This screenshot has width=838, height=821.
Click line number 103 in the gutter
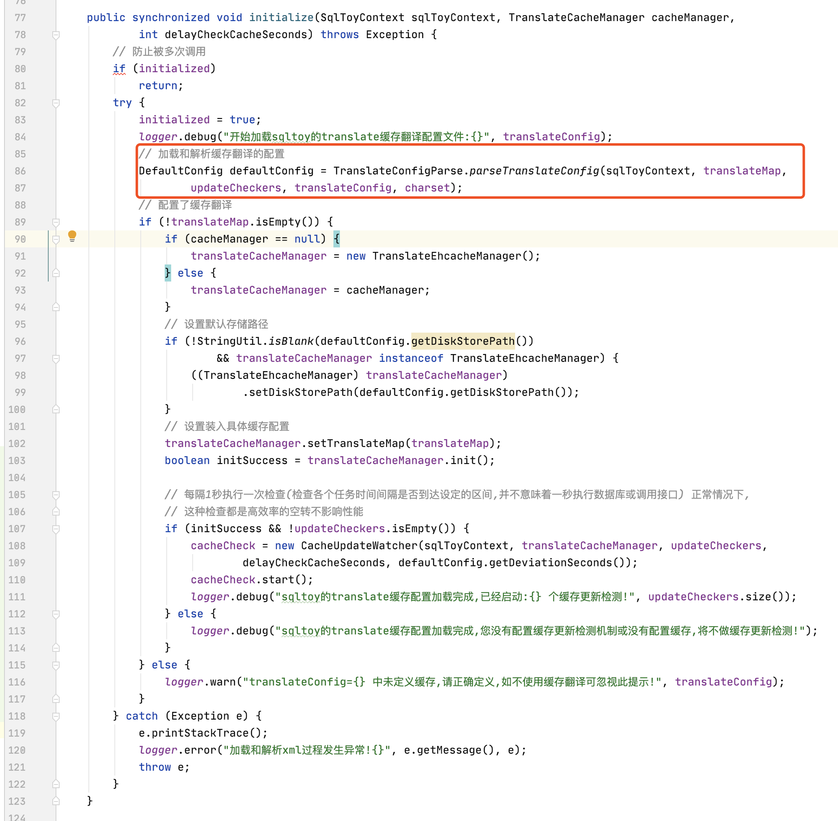[x=17, y=461]
